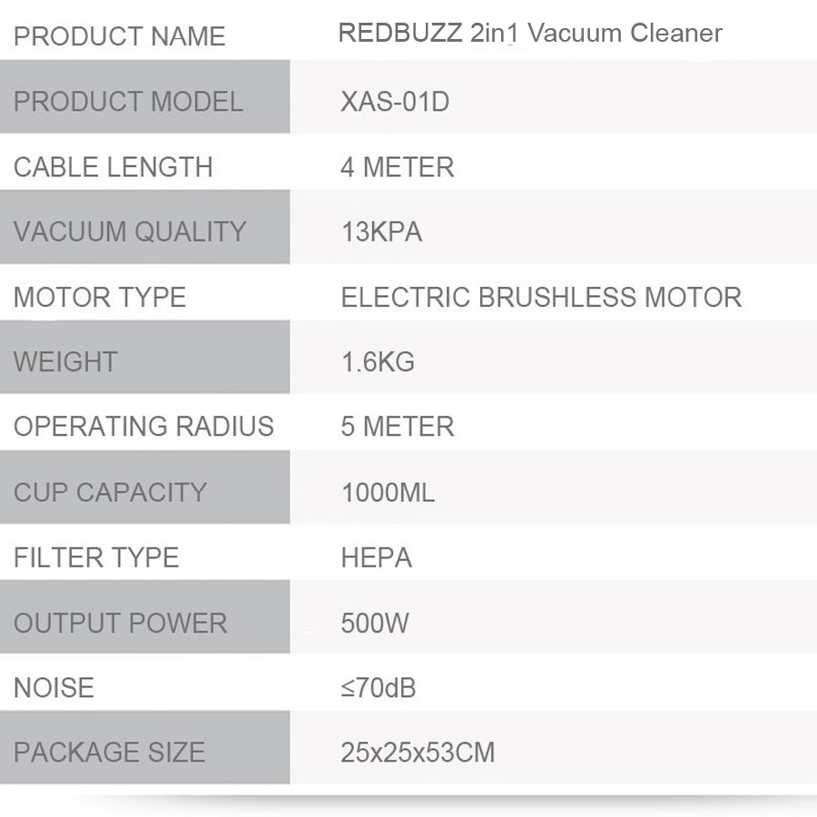Click the VACUUM QUALITY label cell
Image resolution: width=817 pixels, height=817 pixels.
tap(130, 231)
